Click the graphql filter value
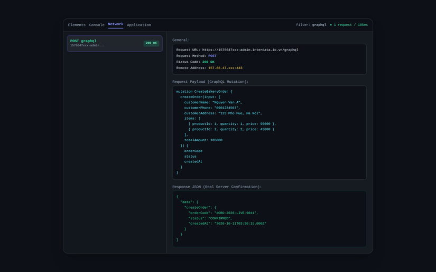The image size is (436, 272). click(319, 25)
